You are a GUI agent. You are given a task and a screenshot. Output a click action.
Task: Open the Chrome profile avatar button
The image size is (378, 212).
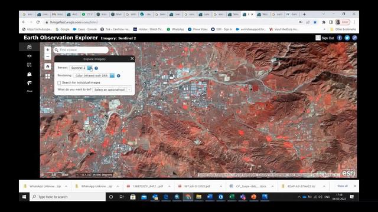click(x=343, y=22)
